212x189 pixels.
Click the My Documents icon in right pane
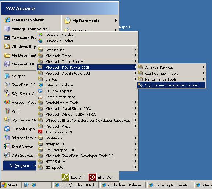tap(67, 21)
